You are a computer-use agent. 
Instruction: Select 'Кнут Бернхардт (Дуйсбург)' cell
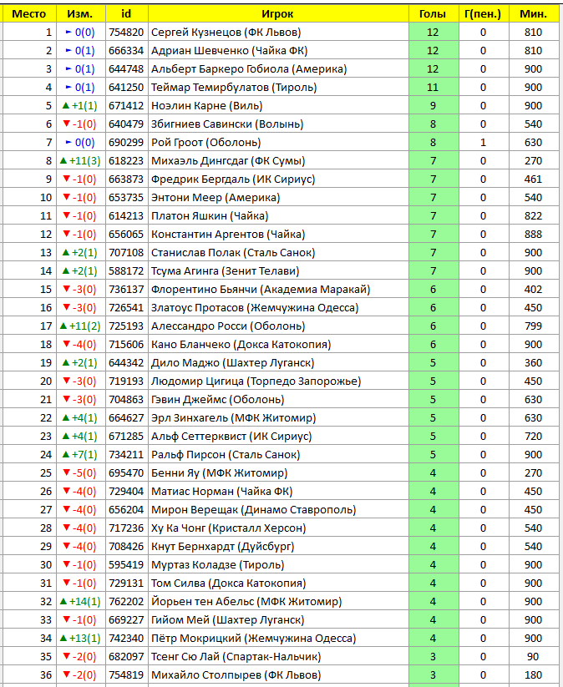point(278,547)
